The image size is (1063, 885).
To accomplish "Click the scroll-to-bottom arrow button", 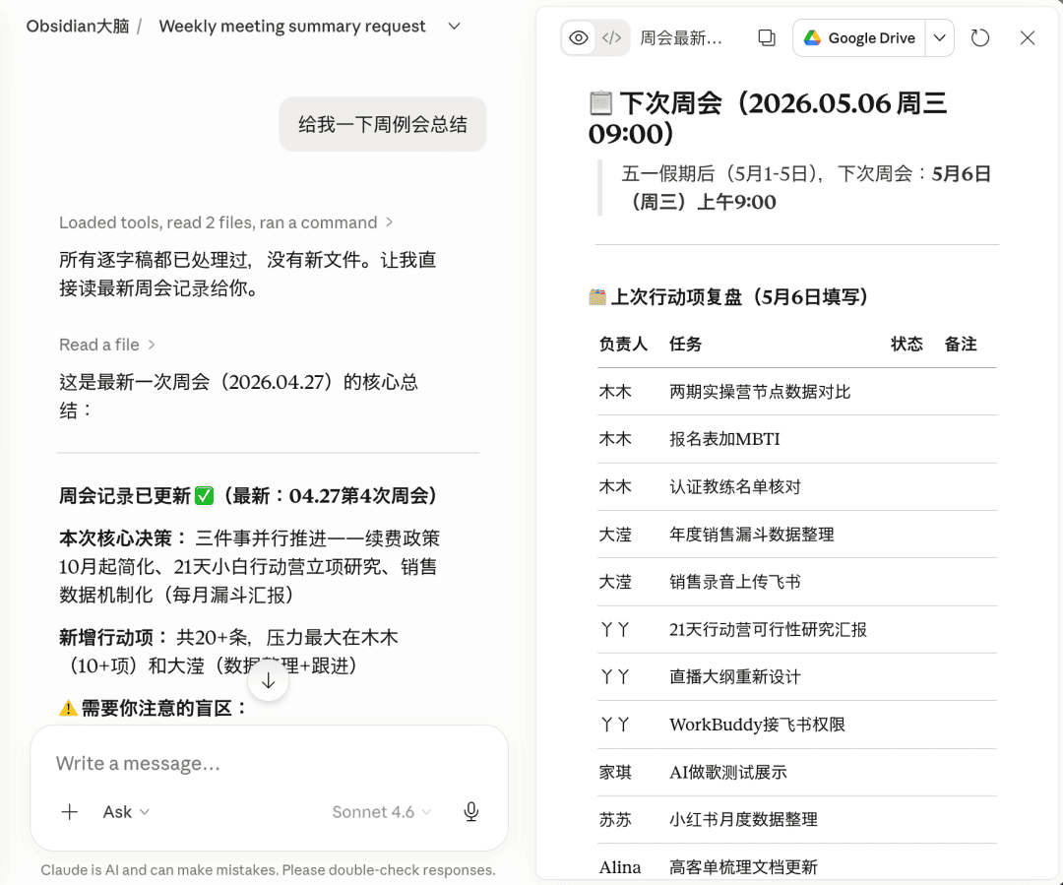I will tap(269, 681).
